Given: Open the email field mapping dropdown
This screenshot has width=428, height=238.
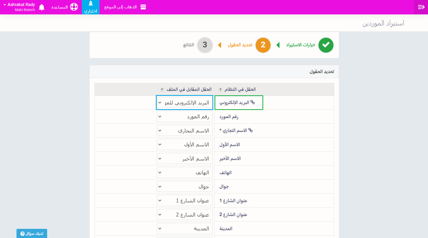Looking at the screenshot, I should (x=184, y=103).
